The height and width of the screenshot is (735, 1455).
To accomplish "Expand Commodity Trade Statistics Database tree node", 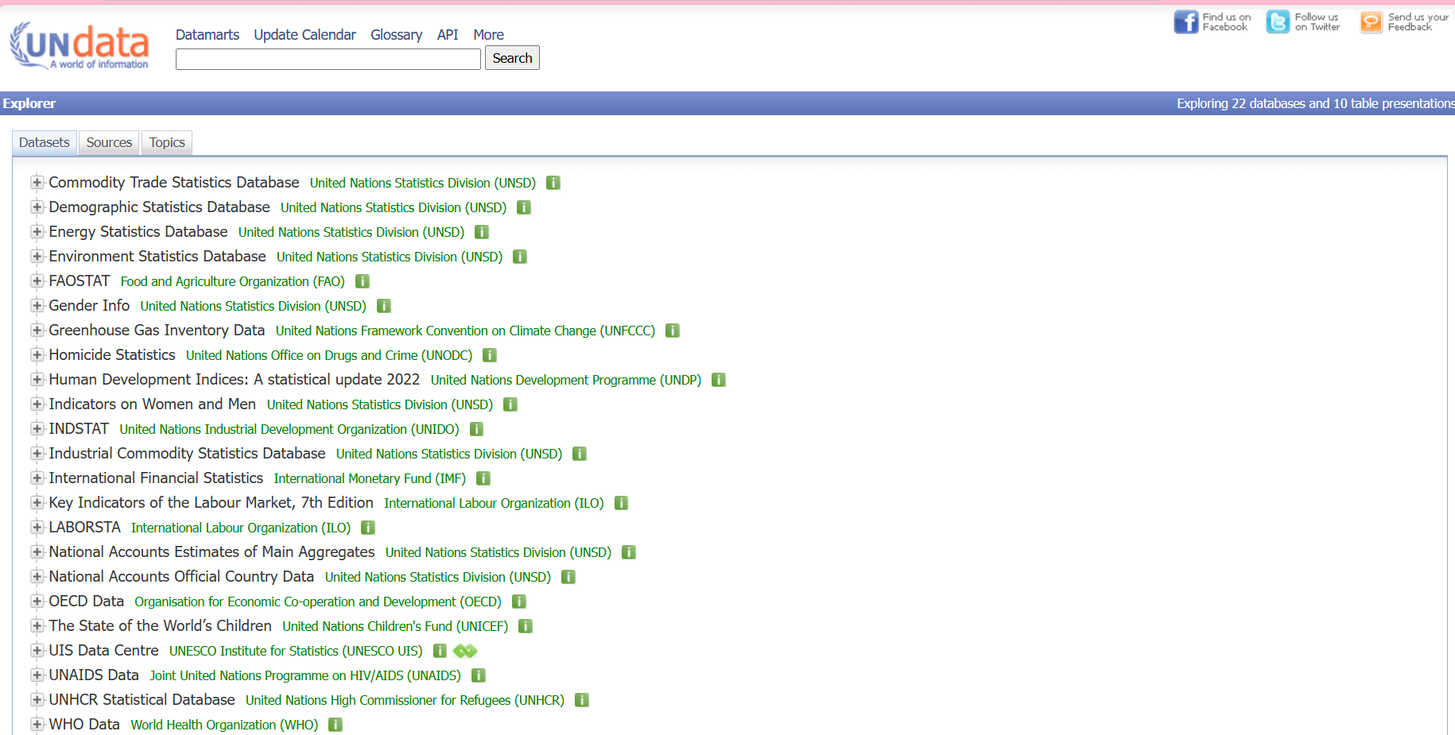I will [37, 182].
